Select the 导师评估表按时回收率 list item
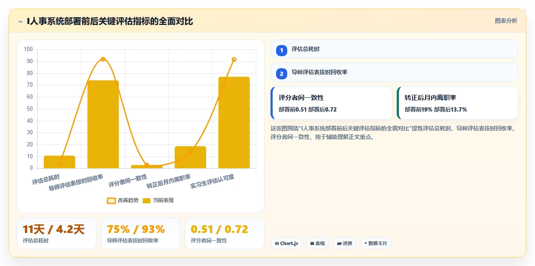This screenshot has width=535, height=266. point(394,73)
